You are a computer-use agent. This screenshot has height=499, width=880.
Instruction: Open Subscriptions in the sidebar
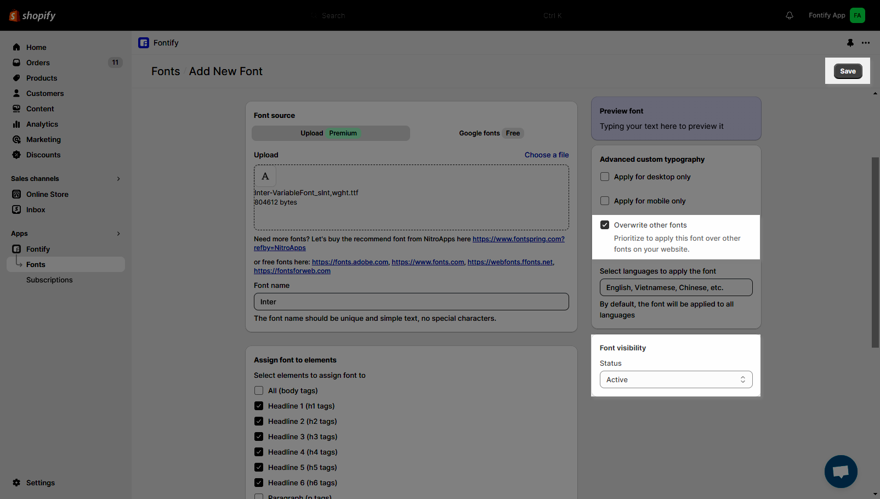coord(49,280)
